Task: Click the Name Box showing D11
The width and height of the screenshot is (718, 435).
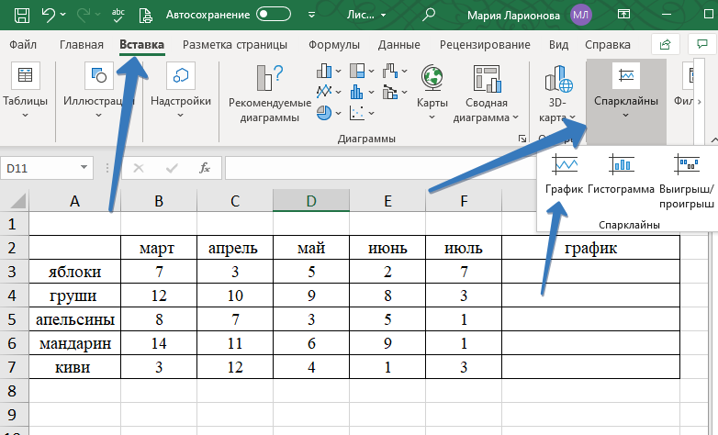Action: (x=39, y=168)
